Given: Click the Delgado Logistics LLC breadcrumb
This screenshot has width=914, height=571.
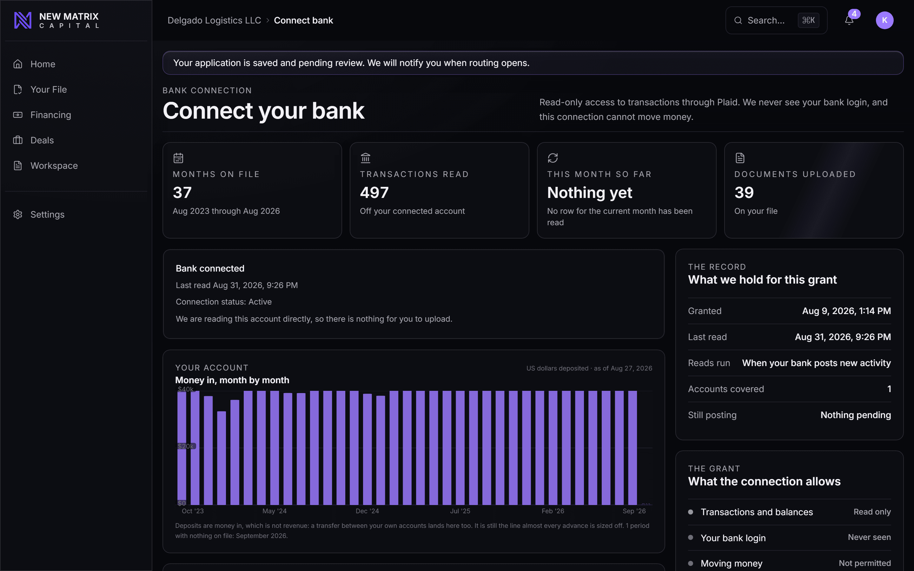Looking at the screenshot, I should pyautogui.click(x=214, y=20).
